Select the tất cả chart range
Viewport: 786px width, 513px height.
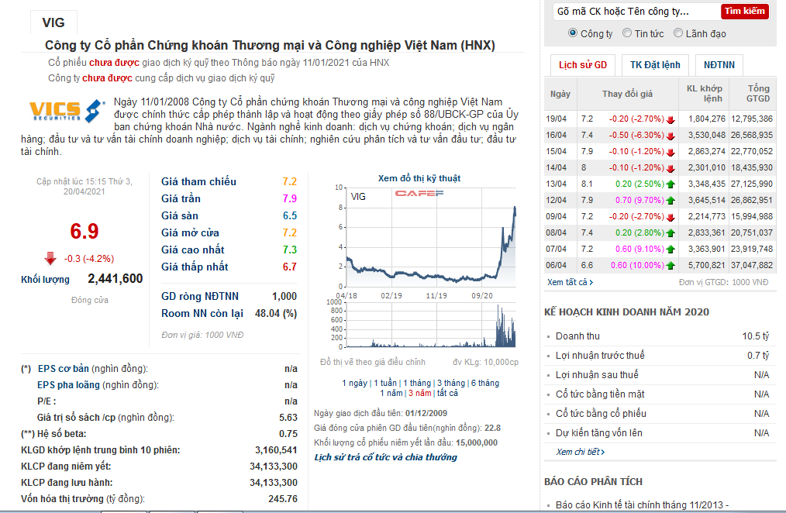[447, 393]
